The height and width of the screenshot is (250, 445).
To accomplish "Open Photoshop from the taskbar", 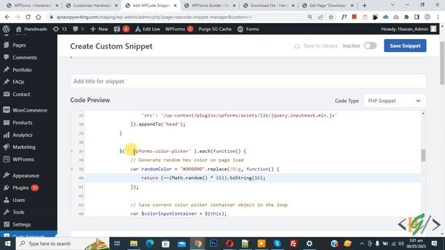I will pos(213,244).
